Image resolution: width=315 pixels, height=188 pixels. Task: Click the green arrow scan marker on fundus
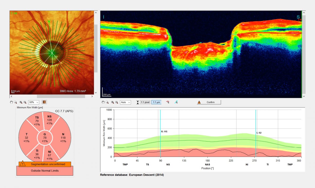(x=49, y=22)
